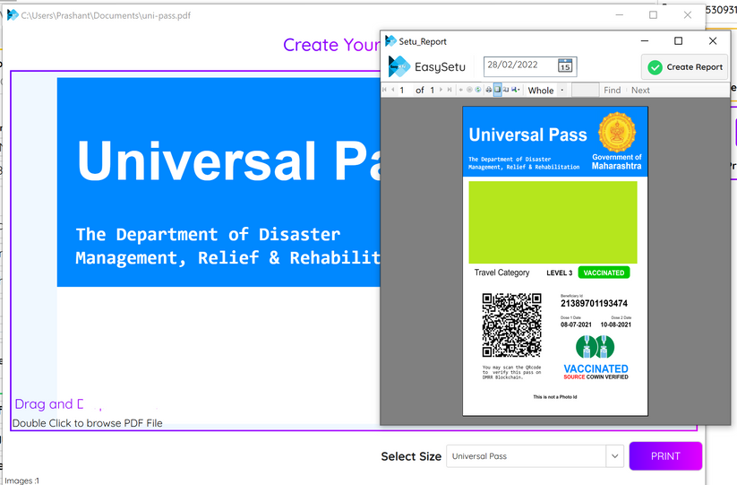The width and height of the screenshot is (737, 485).
Task: Click Government of Maharashtra emblem
Action: 617,132
